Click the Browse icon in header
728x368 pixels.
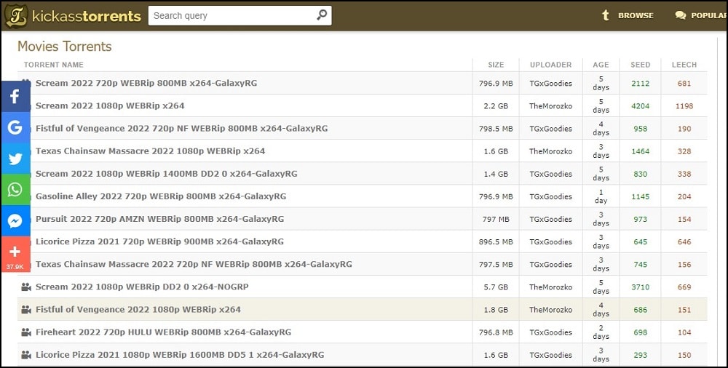point(606,15)
